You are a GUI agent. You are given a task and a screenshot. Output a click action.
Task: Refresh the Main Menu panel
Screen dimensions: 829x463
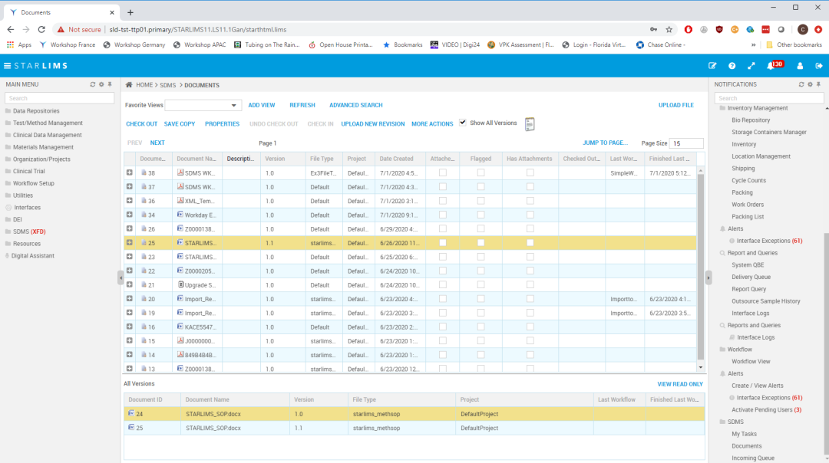pyautogui.click(x=93, y=84)
